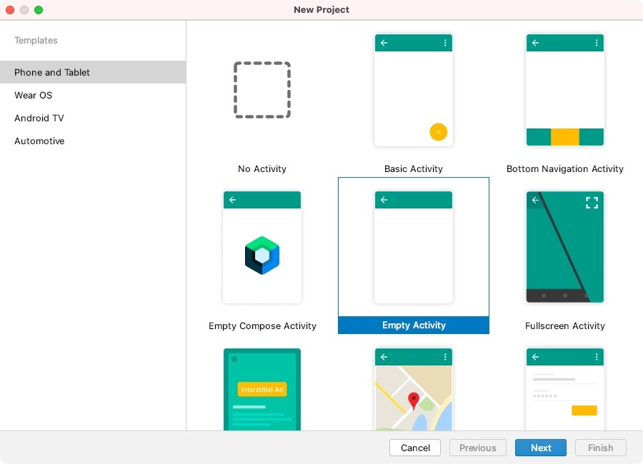Click the Templates sidebar heading
The width and height of the screenshot is (643, 464).
[36, 40]
